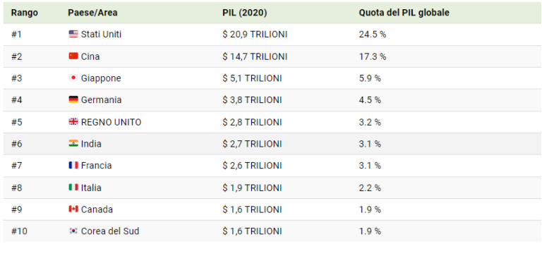Screen dimensions: 542x256
Task: Click the United States flag icon
Action: point(73,34)
